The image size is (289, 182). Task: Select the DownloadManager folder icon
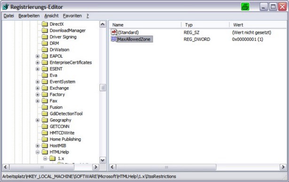45,30
